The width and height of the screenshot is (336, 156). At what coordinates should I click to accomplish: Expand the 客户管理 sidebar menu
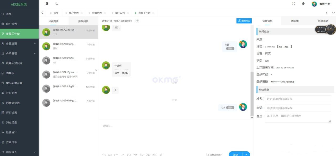pos(19,53)
